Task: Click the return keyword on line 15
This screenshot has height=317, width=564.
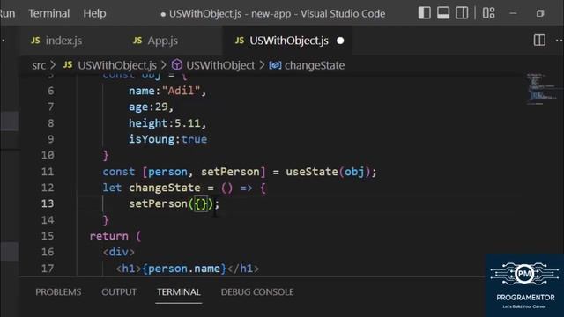Action: click(109, 236)
